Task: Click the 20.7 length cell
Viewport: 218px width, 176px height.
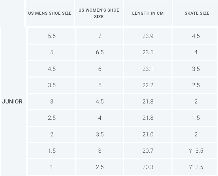Action: [x=148, y=151]
